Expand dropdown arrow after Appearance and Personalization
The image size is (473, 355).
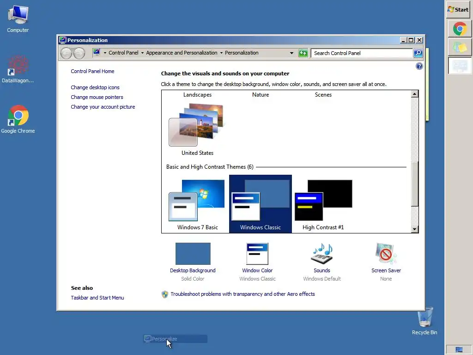coord(221,53)
